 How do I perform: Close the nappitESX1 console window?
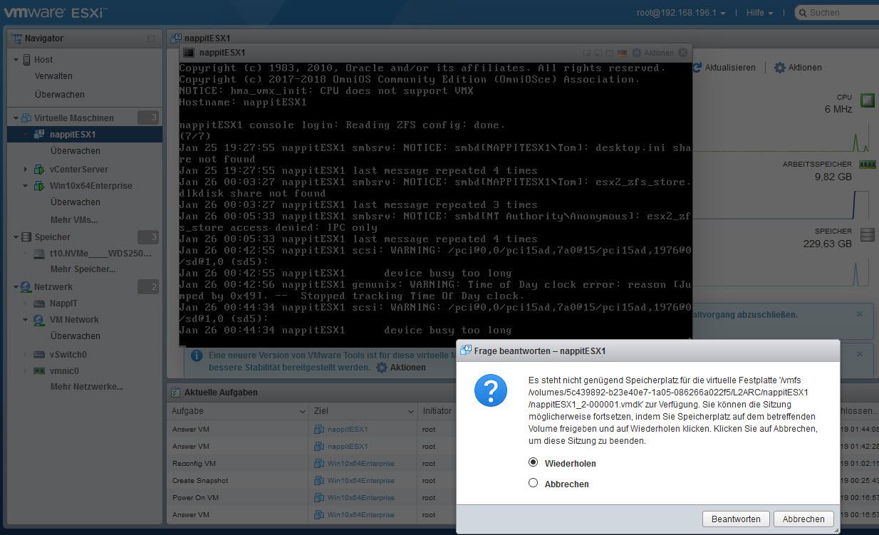click(683, 53)
